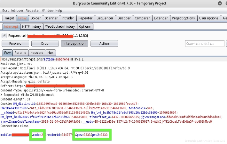227x144 pixels.
Task: Click the __cfduid cookie value
Action: (52, 112)
